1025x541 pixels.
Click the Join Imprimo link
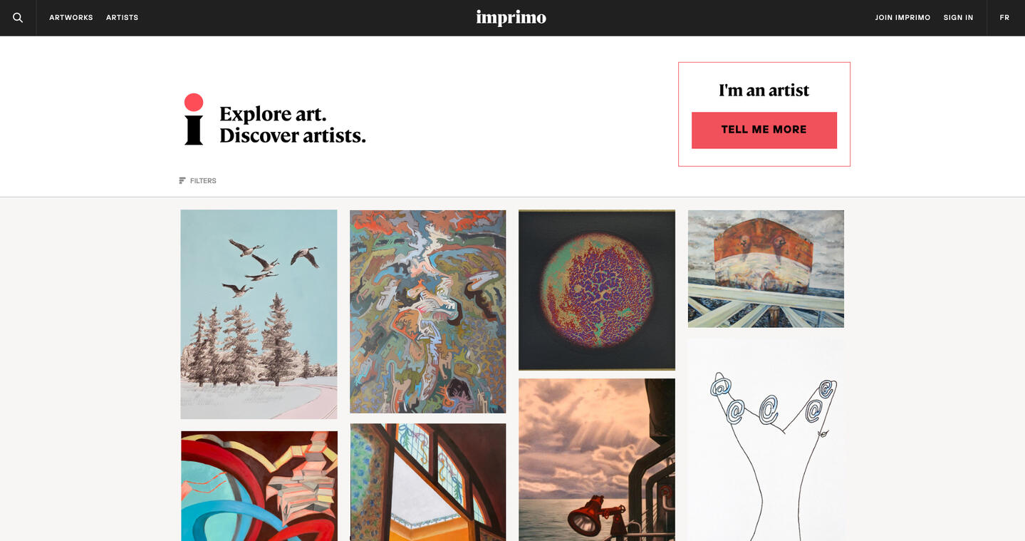point(902,18)
